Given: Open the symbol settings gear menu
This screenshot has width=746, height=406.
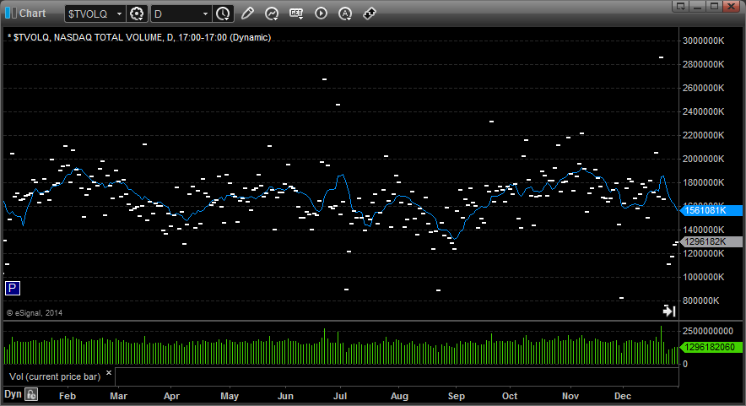Looking at the screenshot, I should click(x=137, y=14).
